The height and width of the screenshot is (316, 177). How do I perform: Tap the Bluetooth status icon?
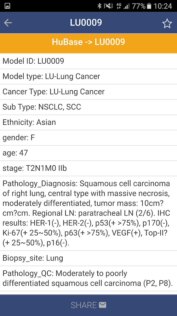[x=99, y=6]
